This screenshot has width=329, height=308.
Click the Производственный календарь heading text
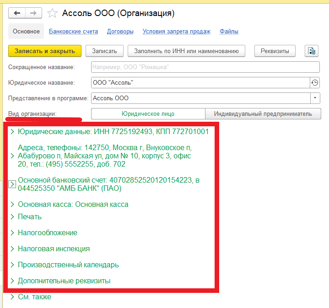[x=68, y=265]
